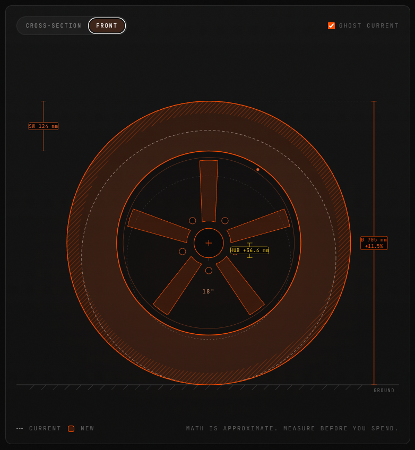Image resolution: width=415 pixels, height=450 pixels.
Task: Click the Ghost Current label text
Action: 368,26
